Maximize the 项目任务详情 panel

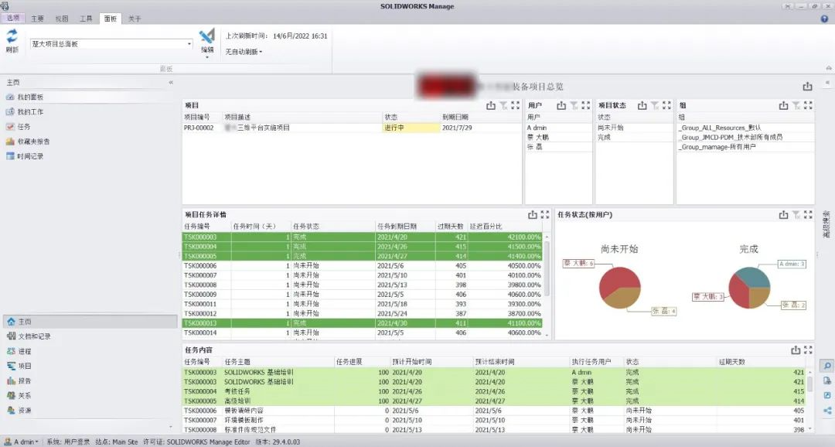click(x=545, y=215)
